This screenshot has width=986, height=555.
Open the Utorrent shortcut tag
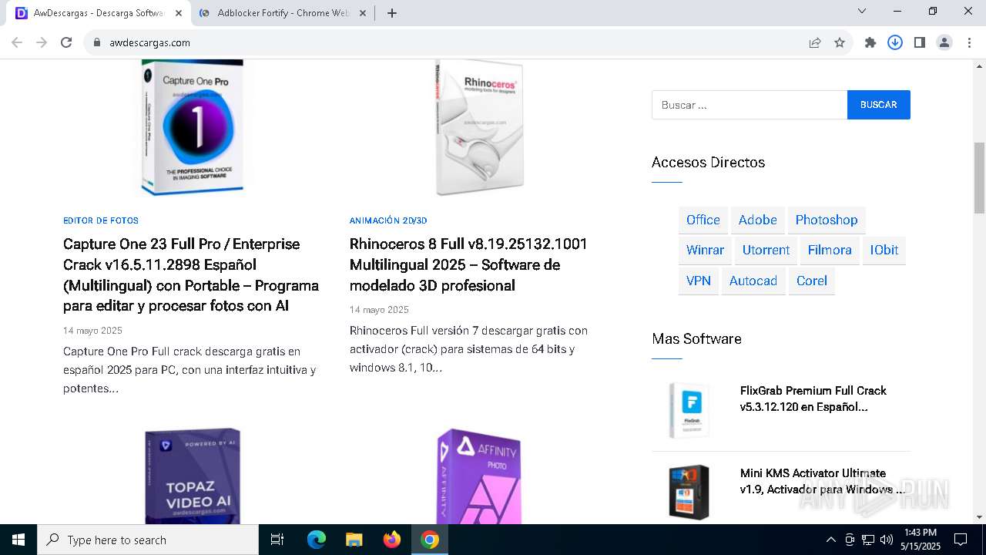tap(766, 250)
